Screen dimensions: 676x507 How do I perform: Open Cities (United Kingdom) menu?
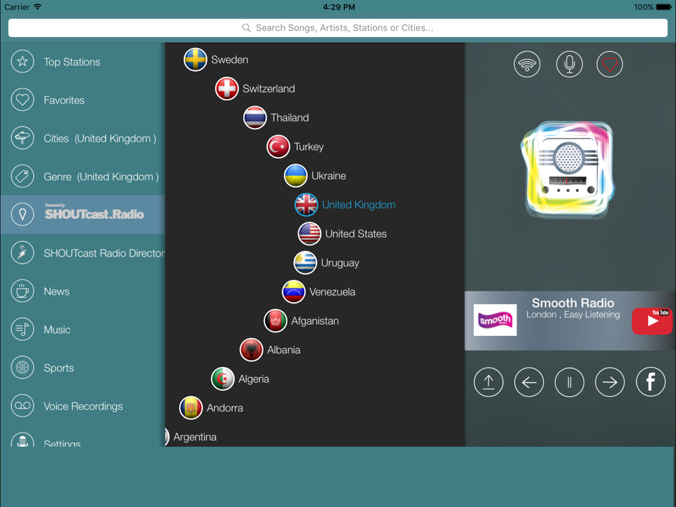tap(100, 139)
